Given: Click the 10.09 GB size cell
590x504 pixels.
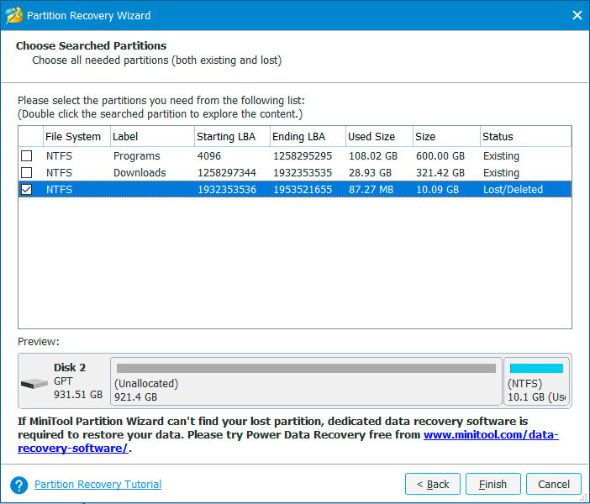Looking at the screenshot, I should 437,190.
